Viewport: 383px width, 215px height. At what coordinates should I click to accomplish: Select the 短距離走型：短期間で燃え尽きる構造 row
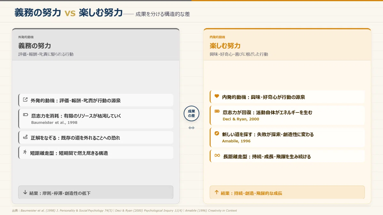click(x=96, y=153)
